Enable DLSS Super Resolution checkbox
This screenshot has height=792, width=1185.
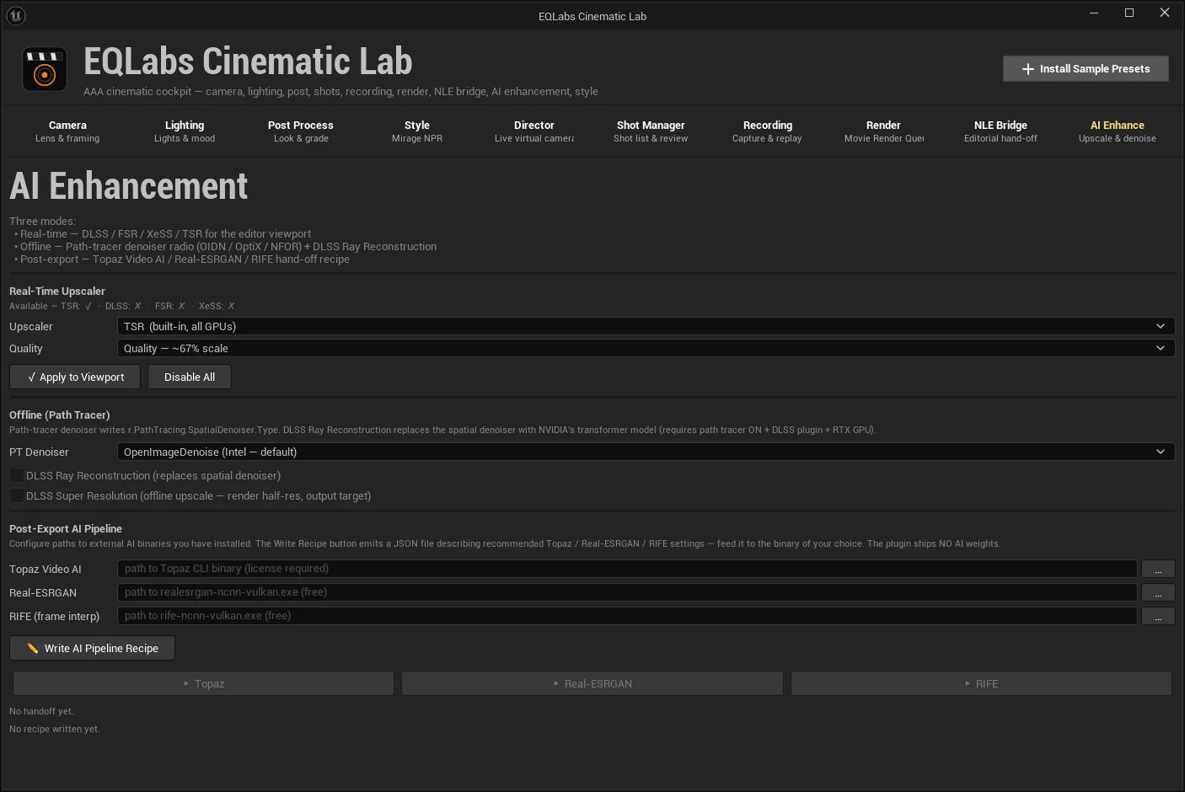[x=16, y=496]
